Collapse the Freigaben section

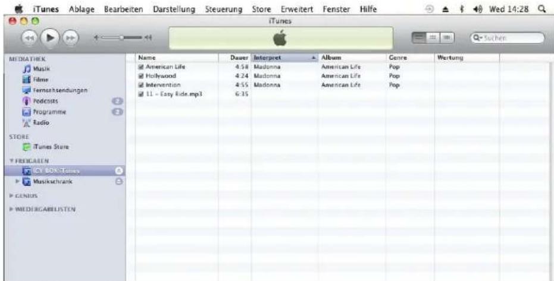click(11, 161)
